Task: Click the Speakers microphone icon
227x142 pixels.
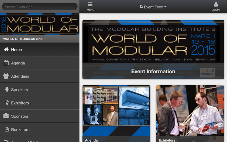Action: click(7, 89)
